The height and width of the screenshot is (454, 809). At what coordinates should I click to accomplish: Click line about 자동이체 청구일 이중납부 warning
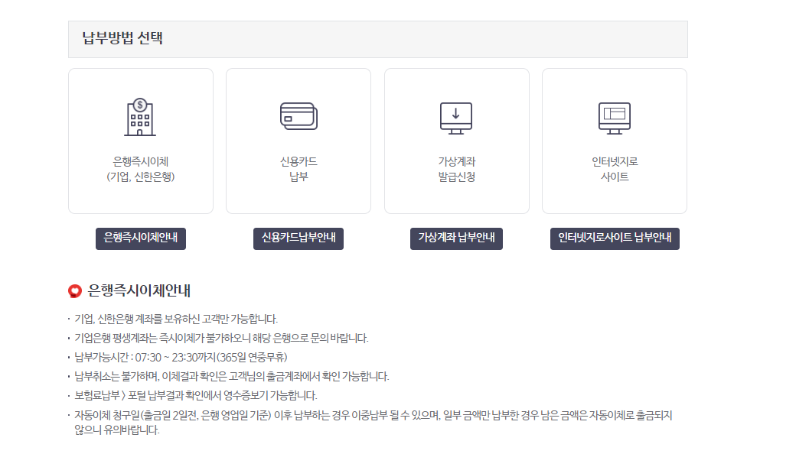(374, 423)
